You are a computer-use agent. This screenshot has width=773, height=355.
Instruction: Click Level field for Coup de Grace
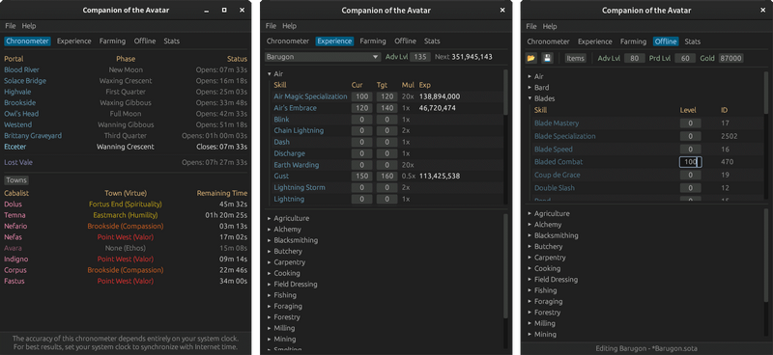tap(690, 175)
